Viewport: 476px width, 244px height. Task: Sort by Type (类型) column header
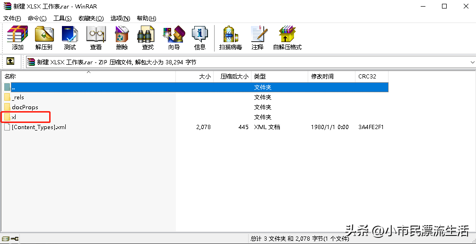[x=279, y=77]
